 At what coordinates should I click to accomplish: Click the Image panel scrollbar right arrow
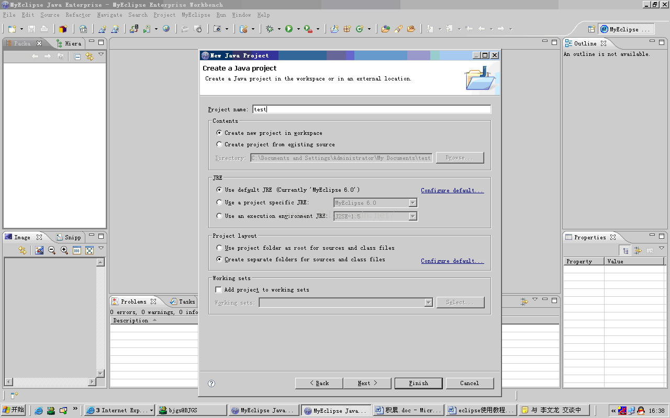coord(92,382)
